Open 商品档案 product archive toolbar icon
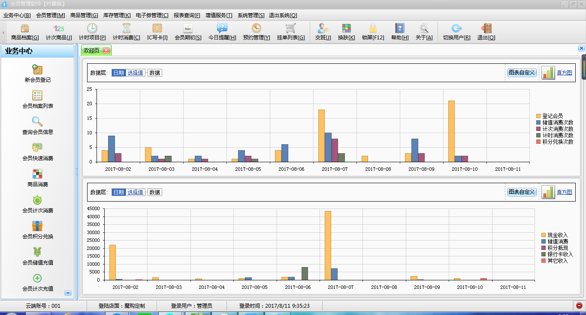The width and height of the screenshot is (586, 315). (25, 29)
